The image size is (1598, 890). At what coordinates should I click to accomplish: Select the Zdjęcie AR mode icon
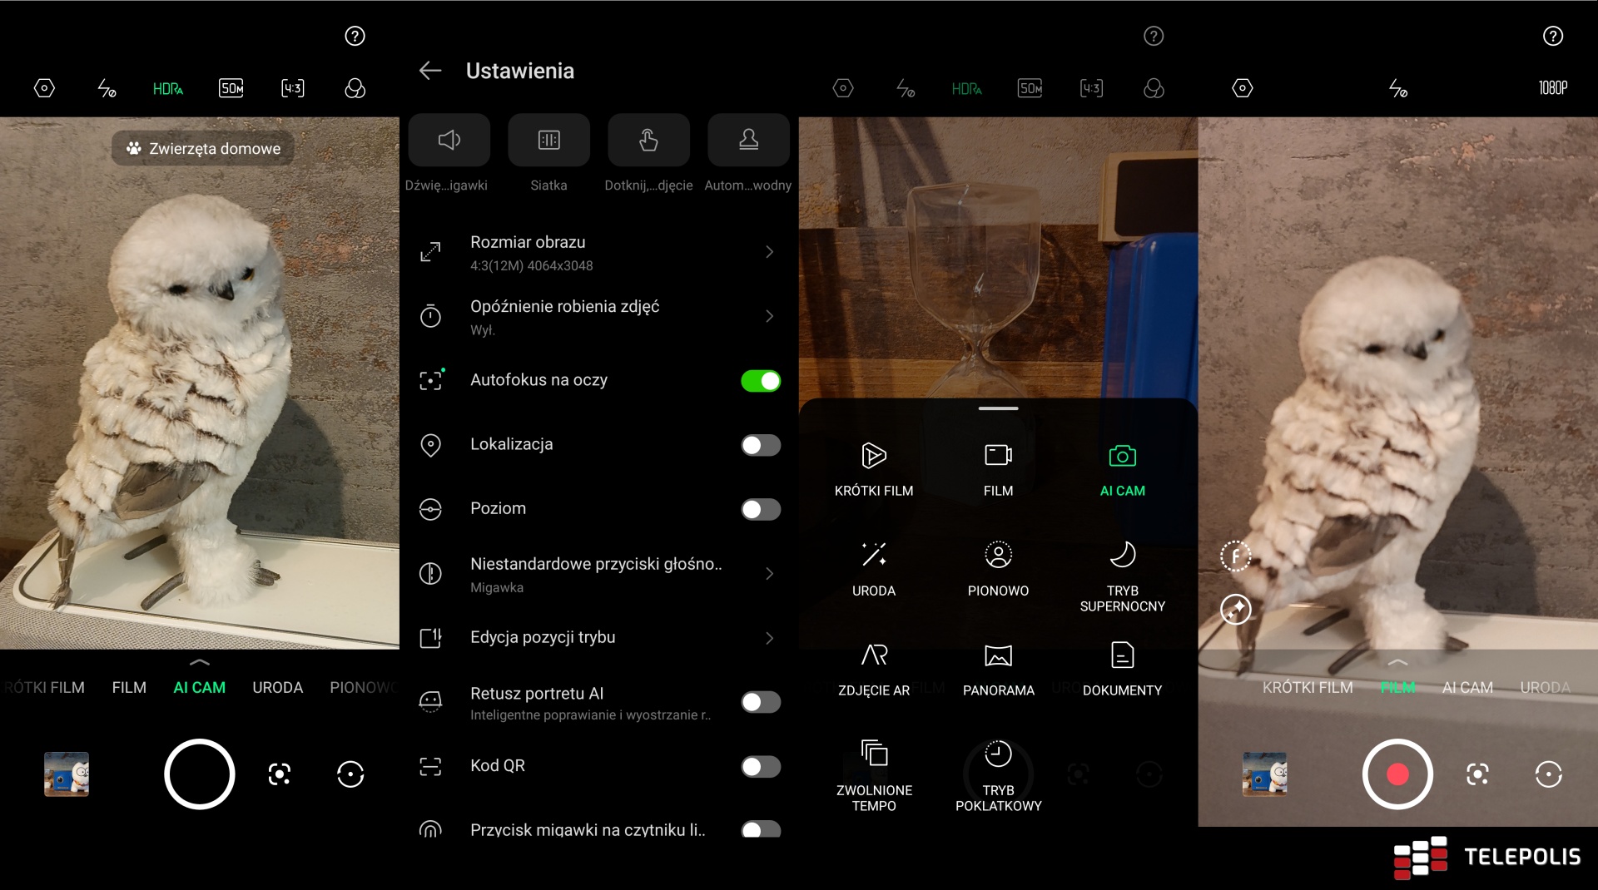point(874,655)
